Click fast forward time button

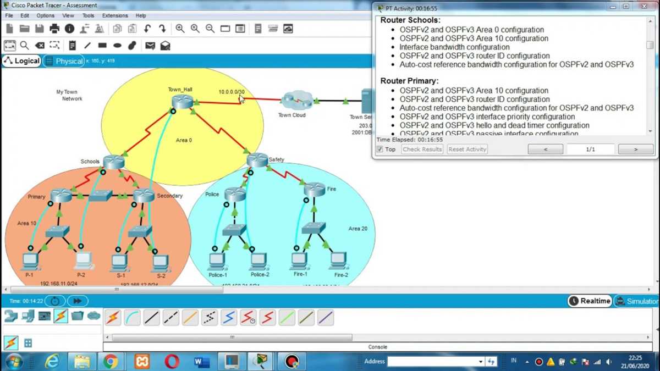pos(78,301)
